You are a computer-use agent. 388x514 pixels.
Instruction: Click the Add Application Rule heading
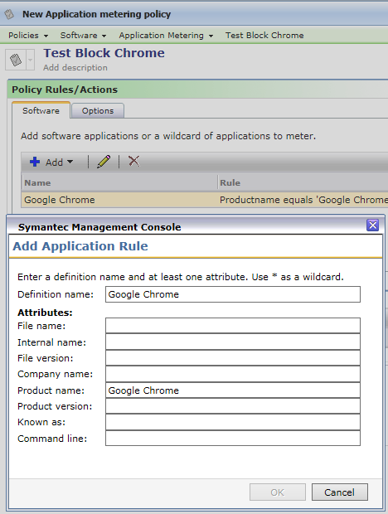click(80, 246)
